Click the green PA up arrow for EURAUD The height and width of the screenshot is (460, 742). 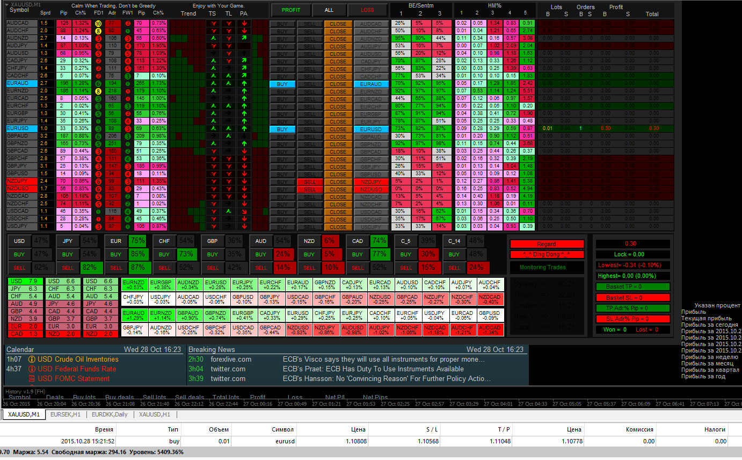pyautogui.click(x=244, y=84)
